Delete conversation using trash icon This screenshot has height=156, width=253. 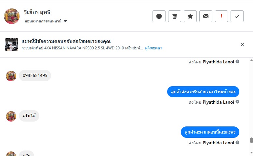coord(175,16)
